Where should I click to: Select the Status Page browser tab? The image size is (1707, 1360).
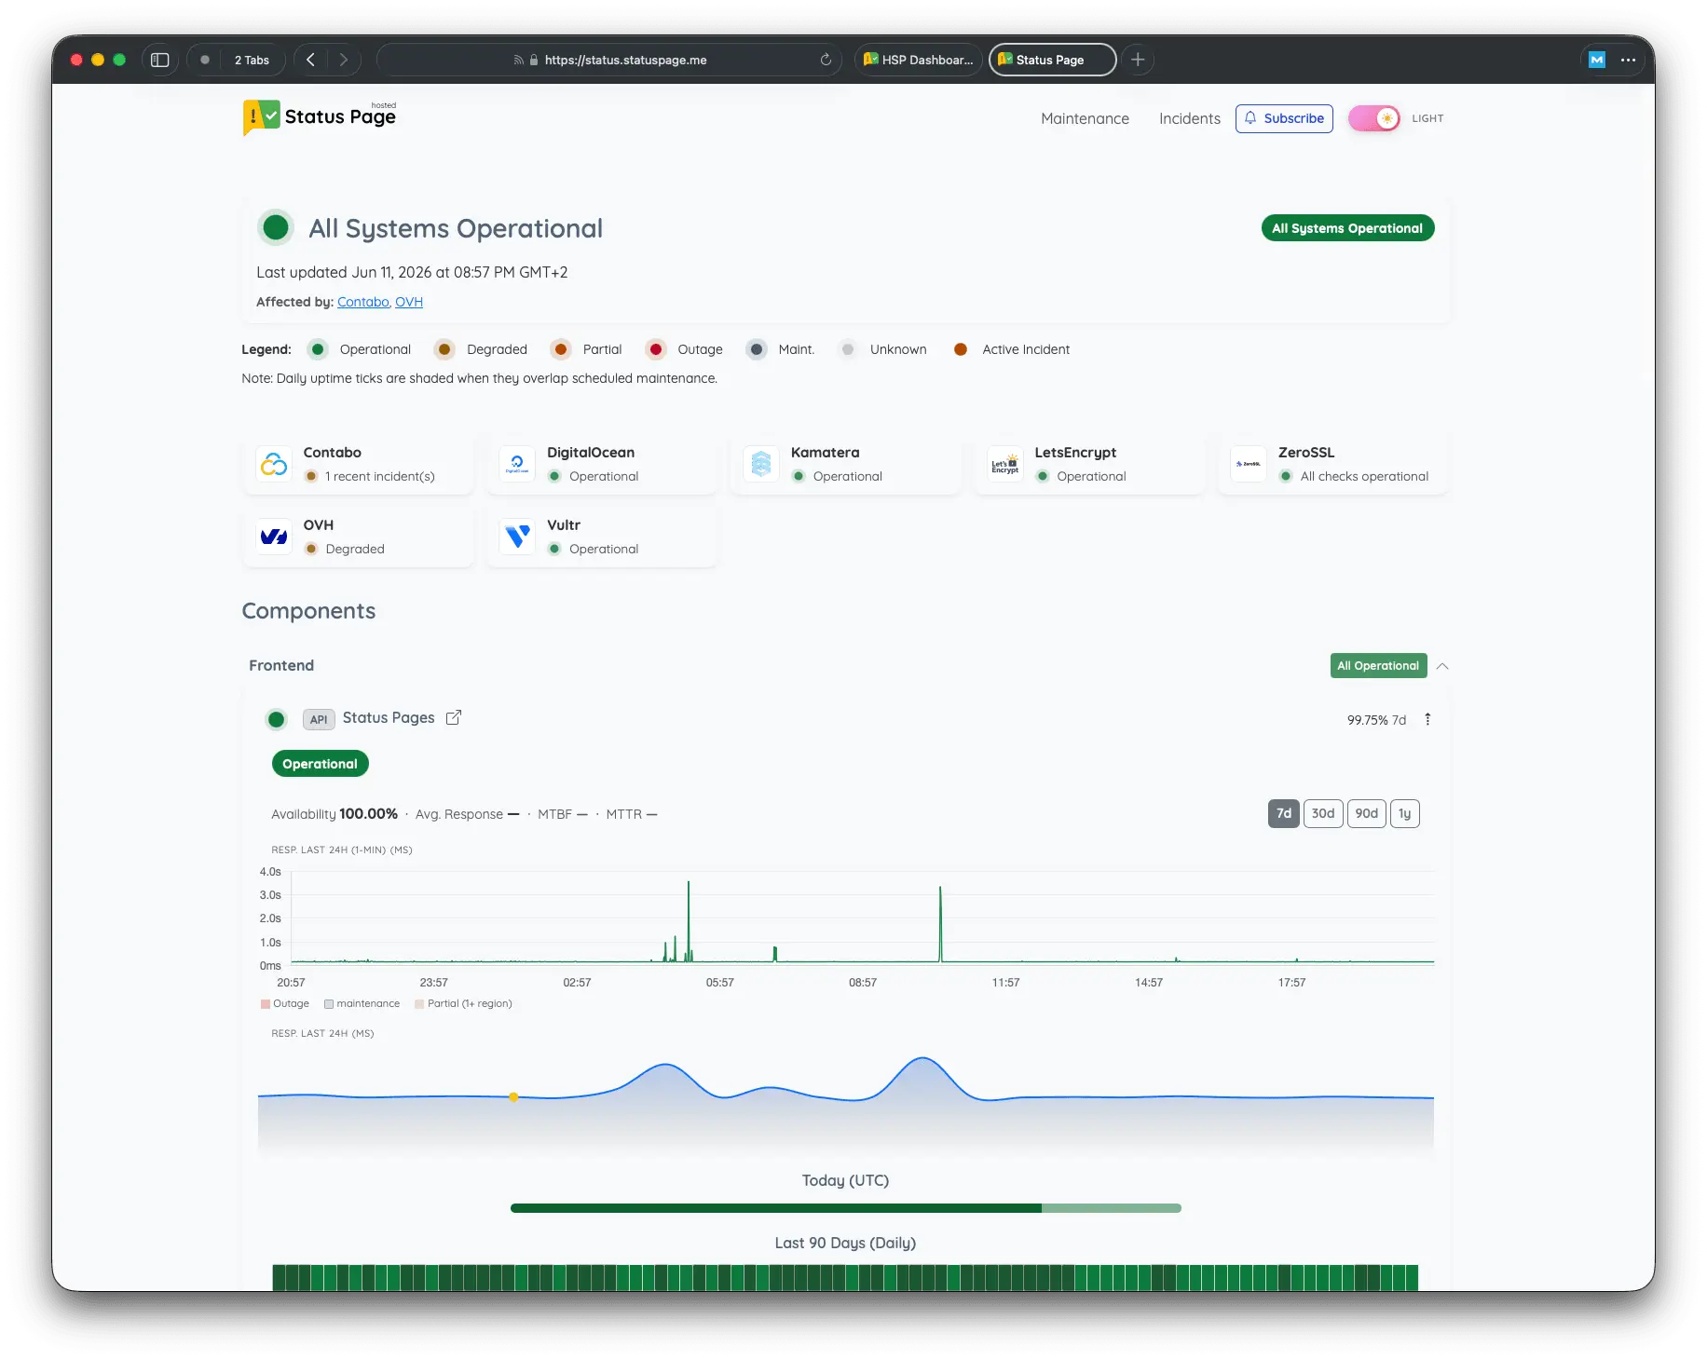click(1053, 60)
